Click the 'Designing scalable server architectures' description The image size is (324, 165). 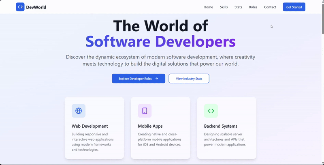225,139
